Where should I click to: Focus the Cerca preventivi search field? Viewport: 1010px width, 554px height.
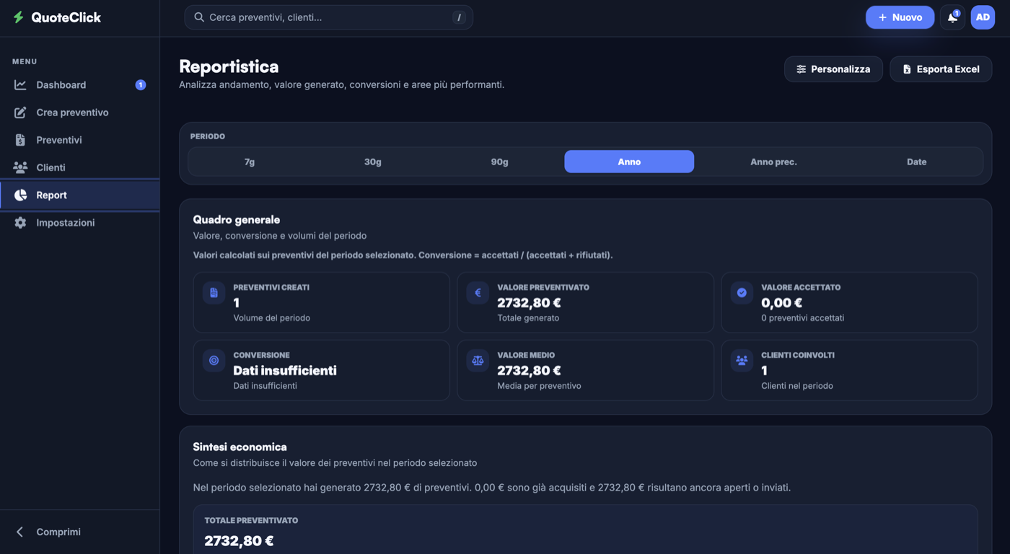click(328, 17)
